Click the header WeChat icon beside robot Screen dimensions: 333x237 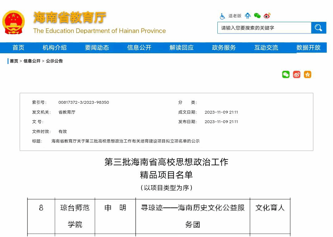[257, 16]
